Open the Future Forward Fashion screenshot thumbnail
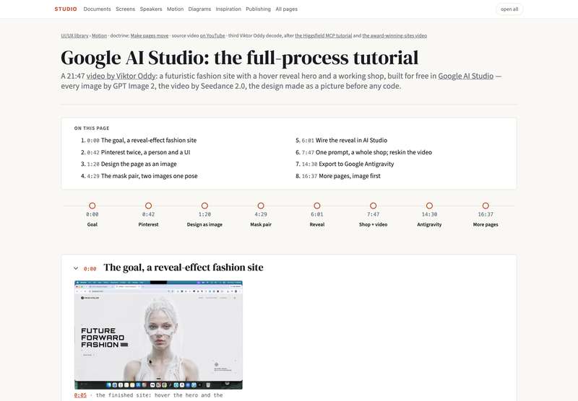This screenshot has width=578, height=401. coord(158,335)
